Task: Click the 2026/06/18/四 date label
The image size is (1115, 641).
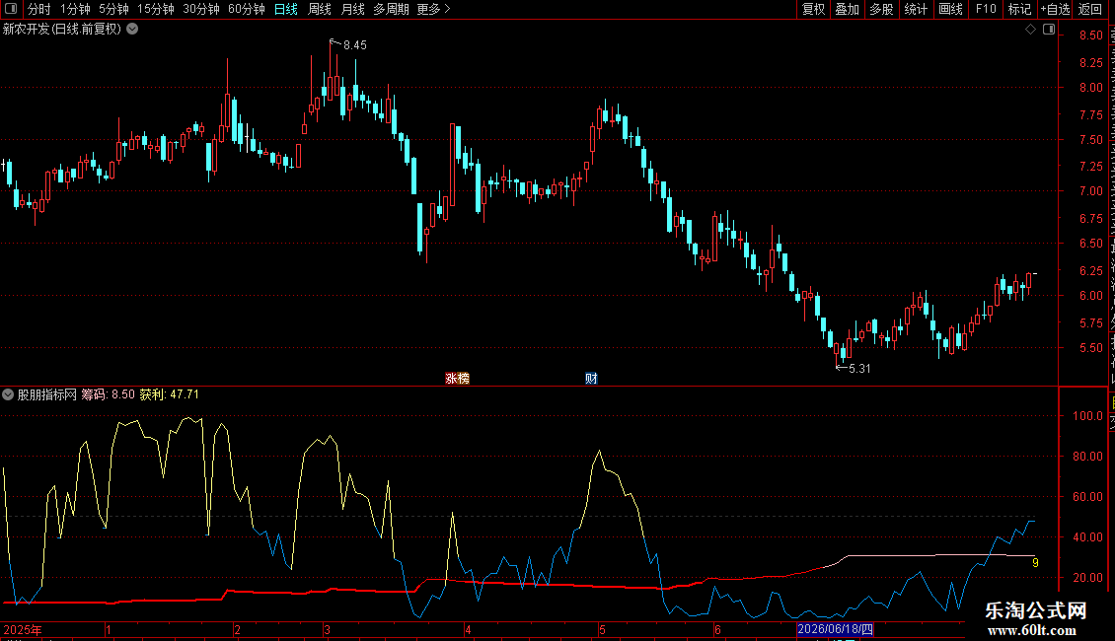Action: point(835,629)
